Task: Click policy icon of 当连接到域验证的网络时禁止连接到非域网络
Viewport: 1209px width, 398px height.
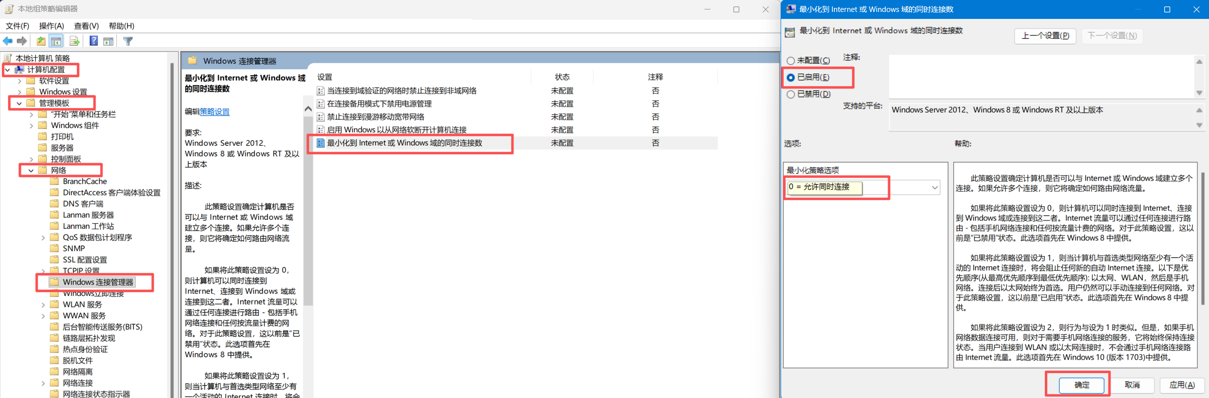Action: [321, 91]
